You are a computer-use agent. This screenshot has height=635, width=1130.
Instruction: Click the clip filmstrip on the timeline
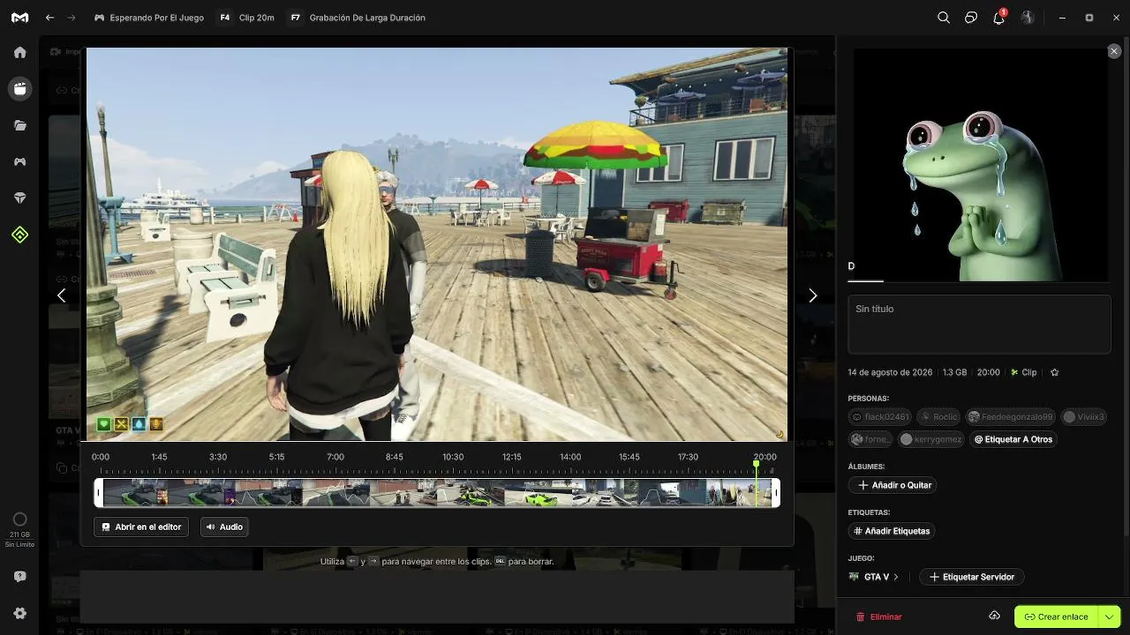coord(437,492)
